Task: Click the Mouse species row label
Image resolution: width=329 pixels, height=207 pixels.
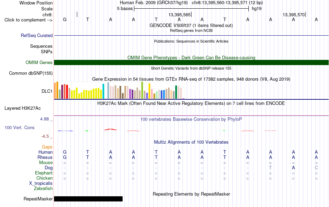Action: click(46, 163)
